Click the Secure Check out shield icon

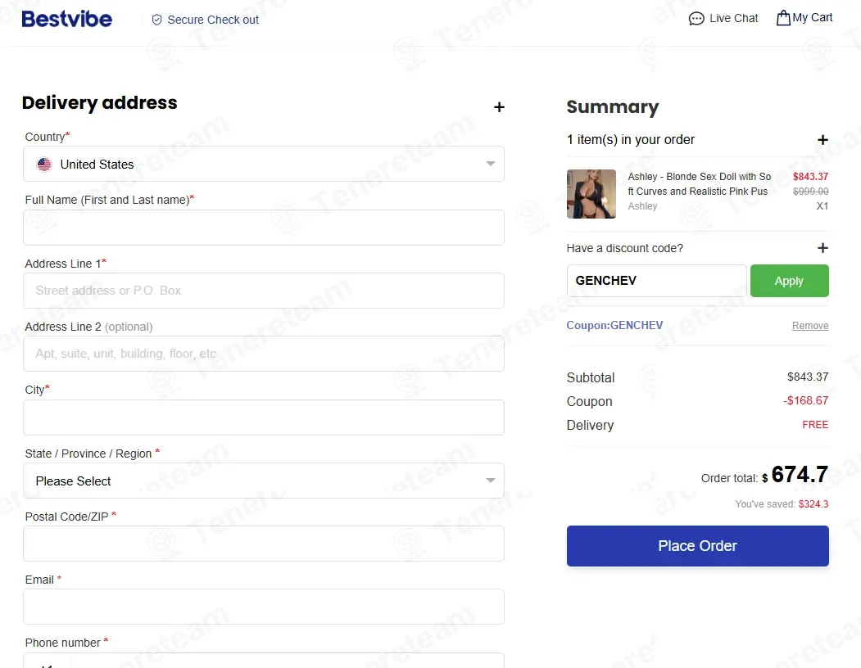(x=156, y=20)
